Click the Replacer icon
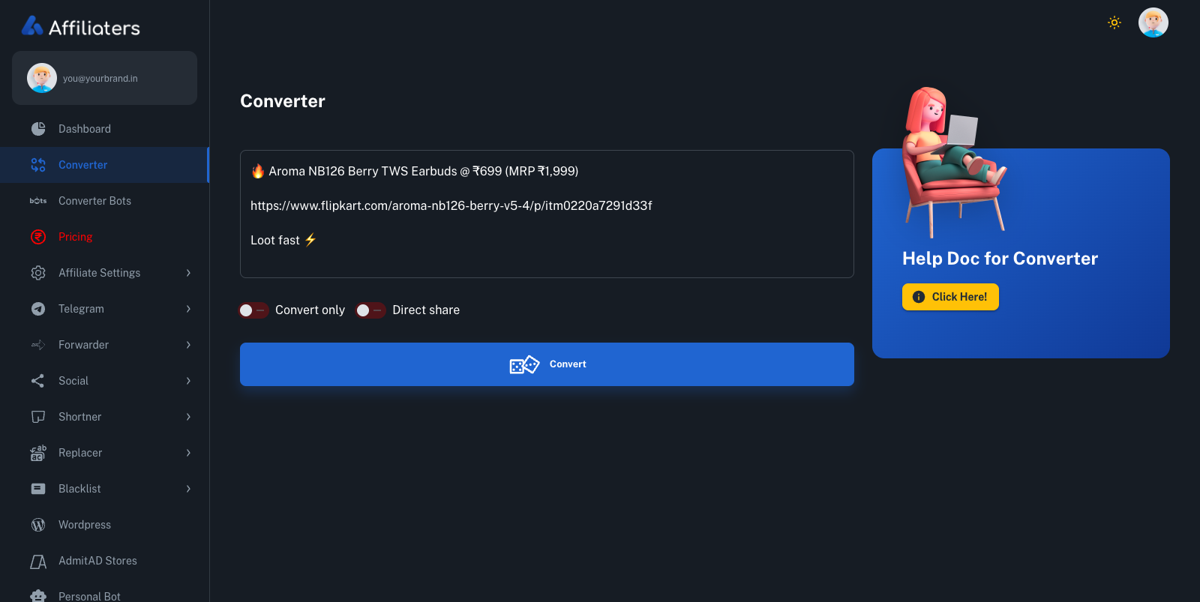The height and width of the screenshot is (602, 1200). [38, 453]
